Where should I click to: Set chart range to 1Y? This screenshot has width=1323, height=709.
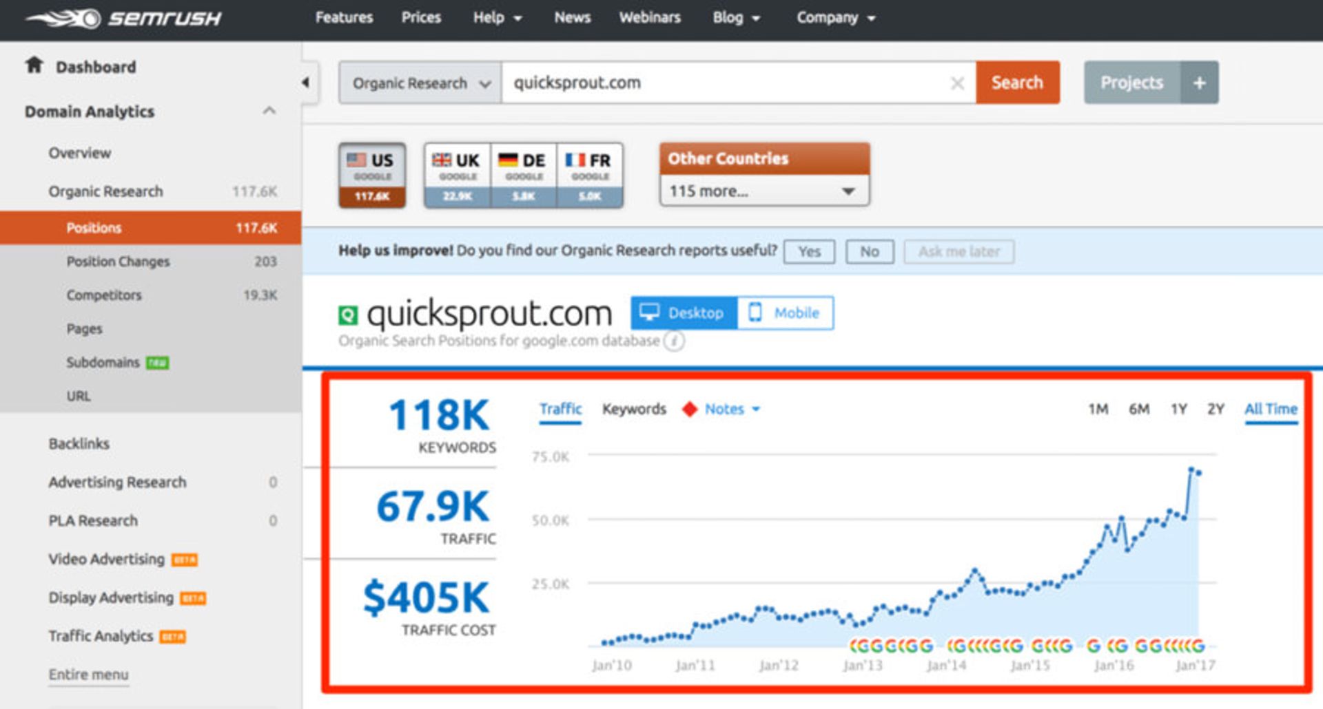1179,409
